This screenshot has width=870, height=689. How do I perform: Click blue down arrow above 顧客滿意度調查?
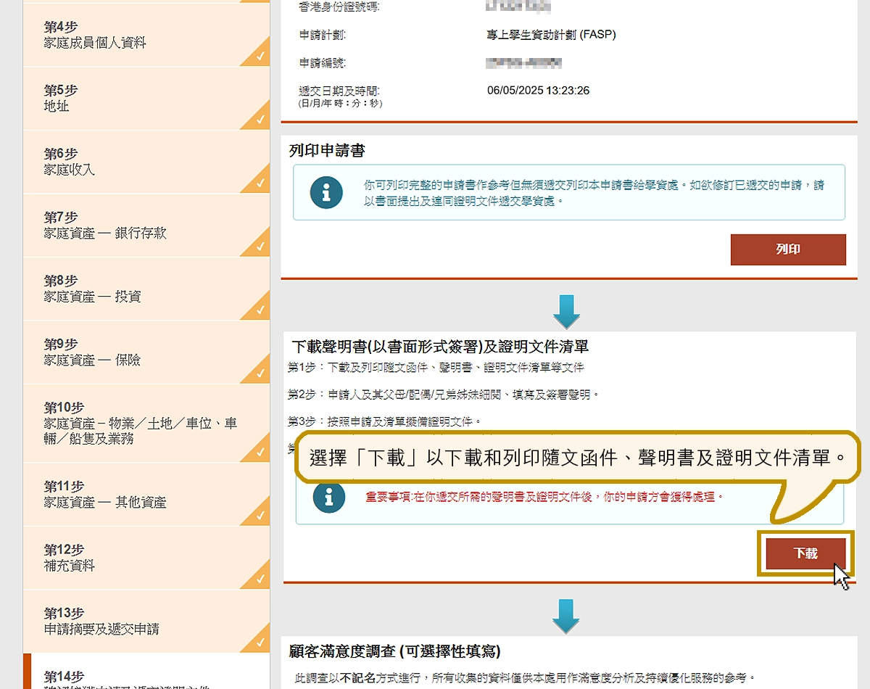point(566,616)
